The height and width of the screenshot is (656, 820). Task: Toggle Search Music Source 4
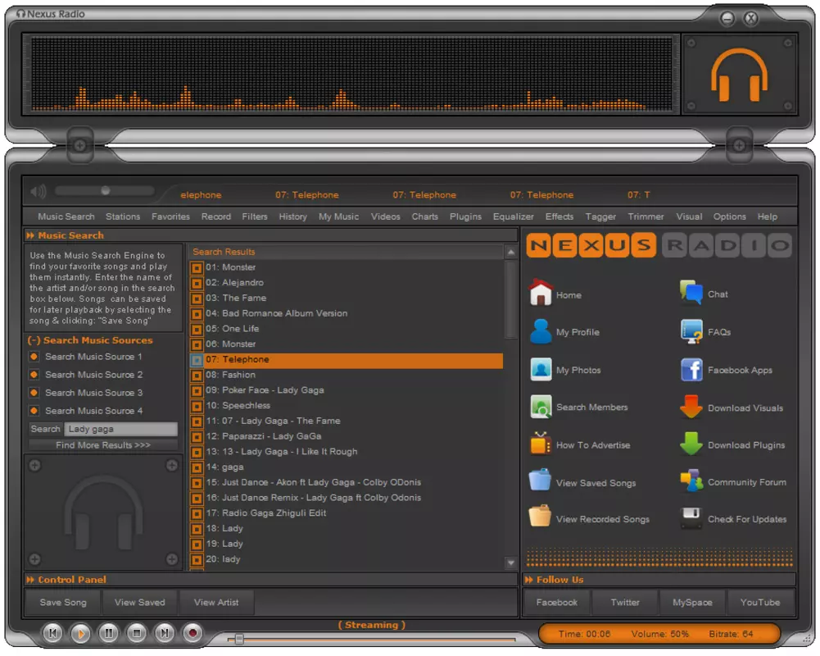pos(34,411)
